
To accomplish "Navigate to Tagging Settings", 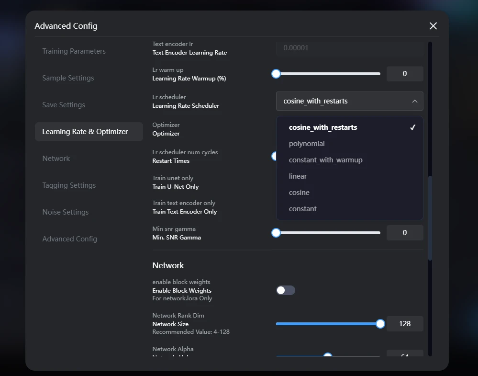I will tap(69, 185).
